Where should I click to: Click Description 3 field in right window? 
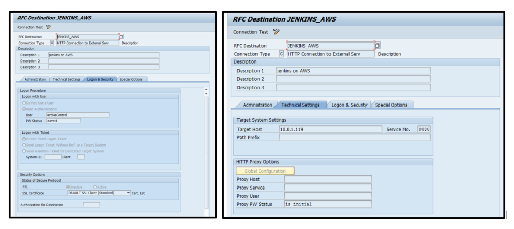353,87
